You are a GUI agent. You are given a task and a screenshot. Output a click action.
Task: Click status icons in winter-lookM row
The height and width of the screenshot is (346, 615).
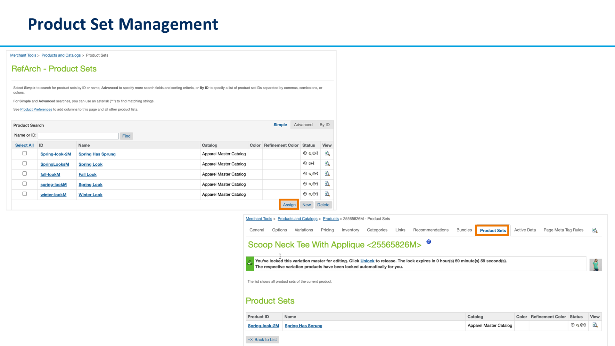coord(311,194)
